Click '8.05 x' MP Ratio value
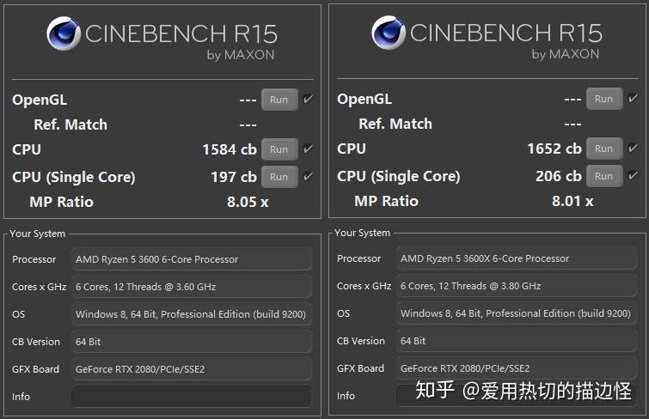Viewport: 649px width, 419px height. coord(248,202)
